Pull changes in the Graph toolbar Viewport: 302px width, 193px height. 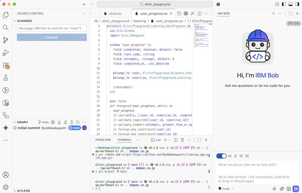(65, 122)
